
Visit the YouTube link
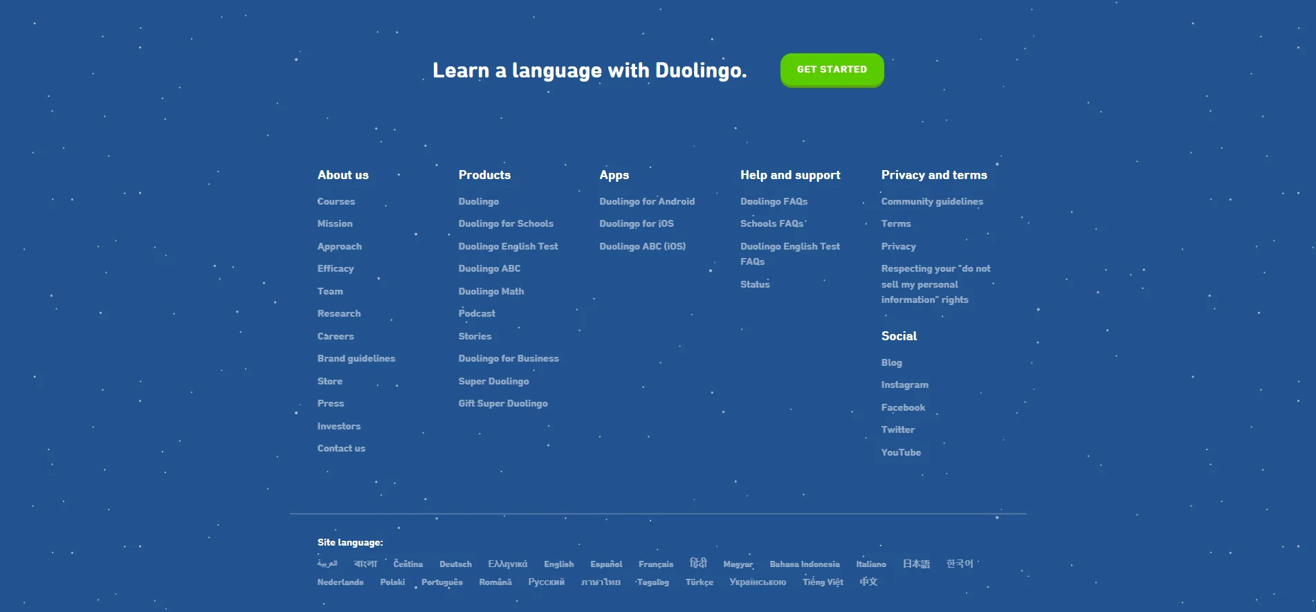pos(901,452)
